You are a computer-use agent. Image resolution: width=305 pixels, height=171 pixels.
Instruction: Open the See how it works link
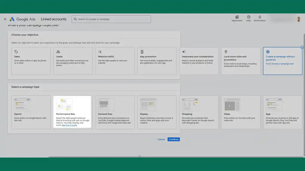point(69,125)
